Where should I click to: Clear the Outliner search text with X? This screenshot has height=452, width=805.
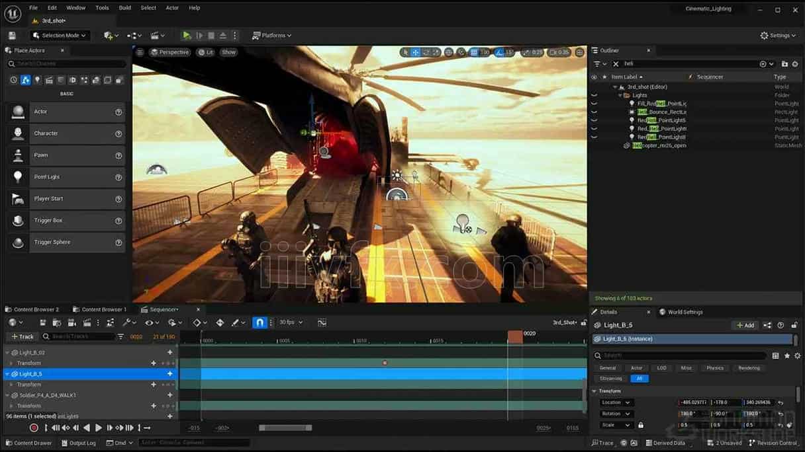tap(616, 64)
